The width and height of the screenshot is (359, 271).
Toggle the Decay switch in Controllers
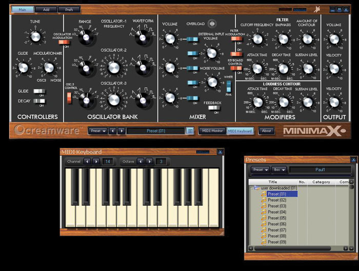39,101
